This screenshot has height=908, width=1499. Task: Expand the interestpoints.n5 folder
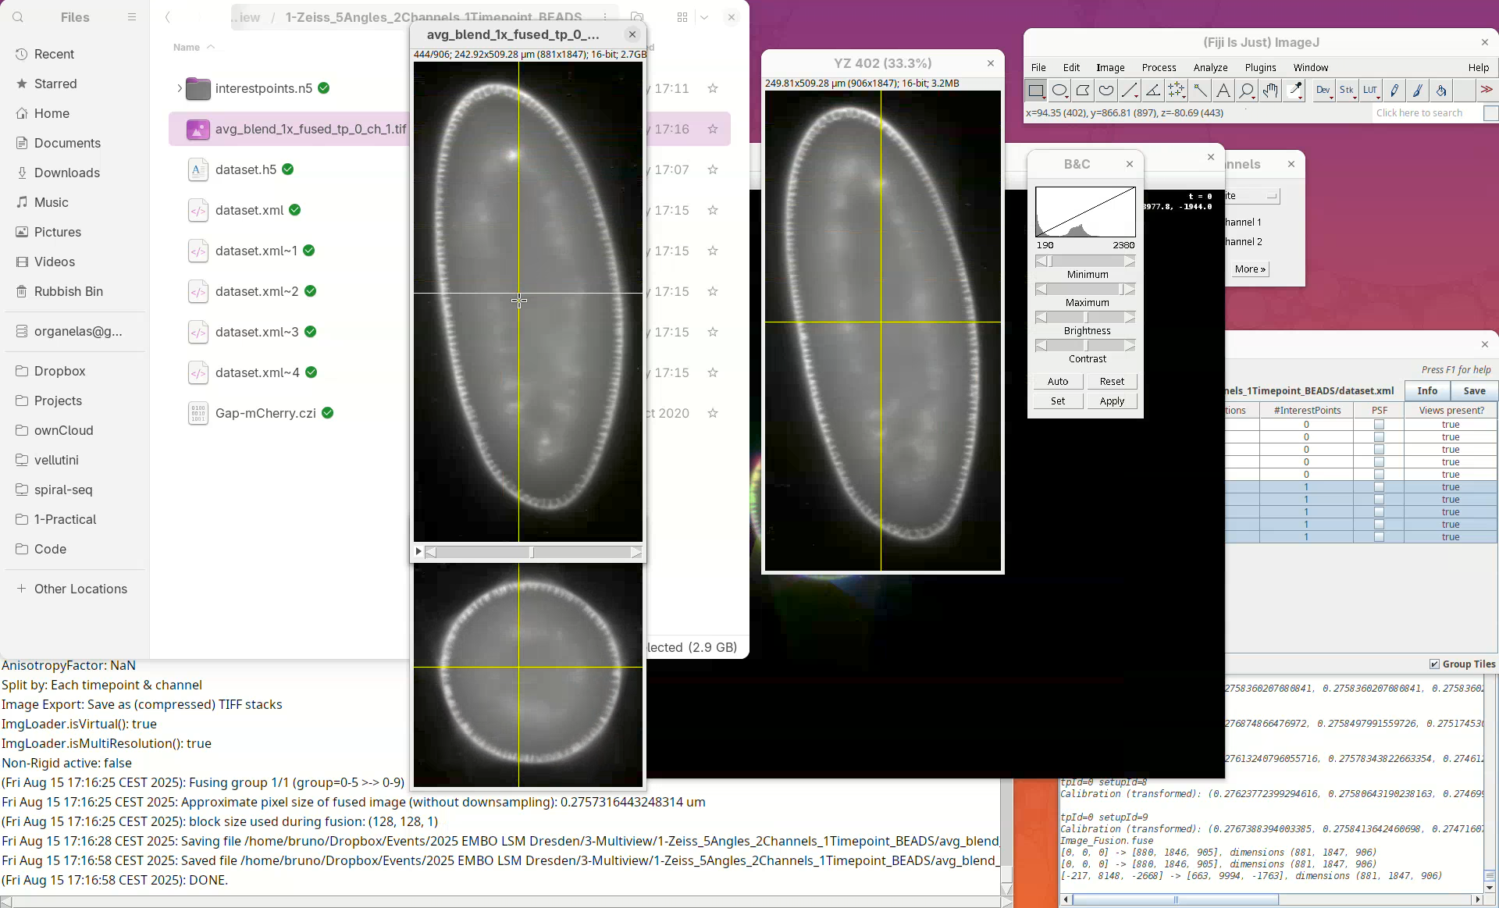pyautogui.click(x=180, y=88)
